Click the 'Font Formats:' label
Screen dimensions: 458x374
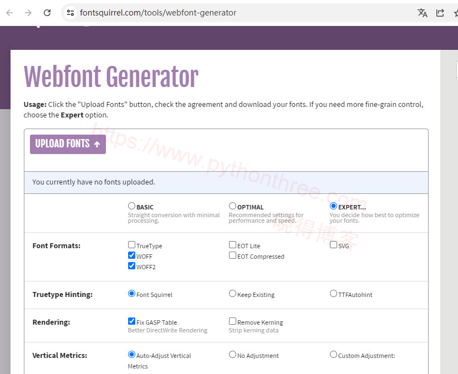click(x=57, y=246)
